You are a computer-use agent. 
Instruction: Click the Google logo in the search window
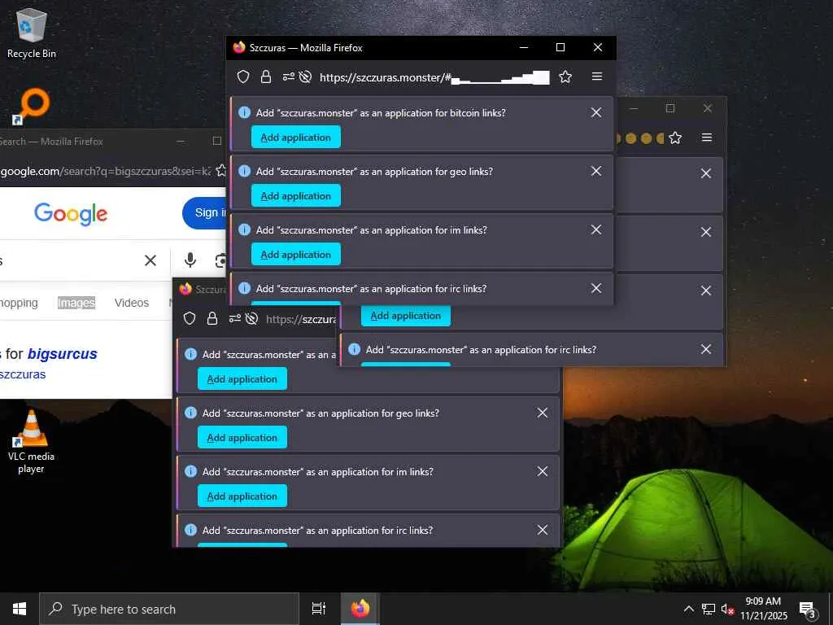pyautogui.click(x=71, y=214)
